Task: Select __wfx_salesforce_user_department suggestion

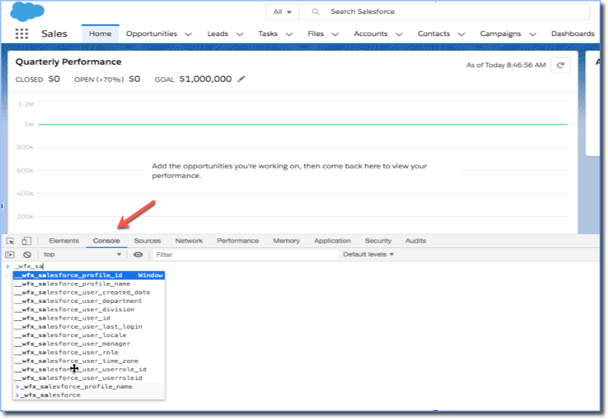Action: [x=89, y=301]
